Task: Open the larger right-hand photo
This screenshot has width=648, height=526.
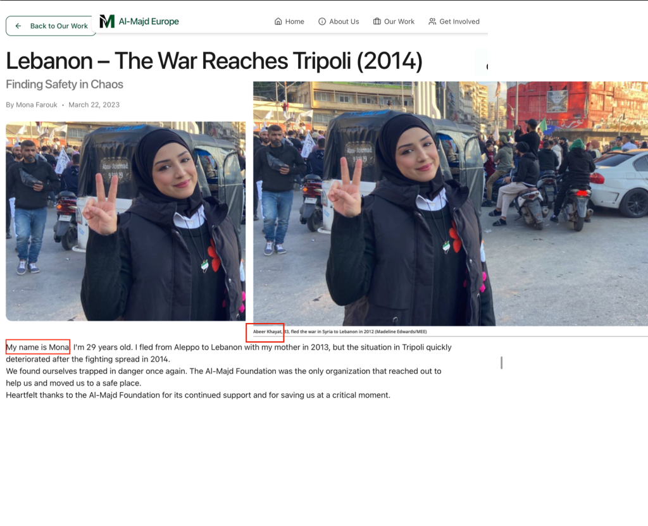Action: click(x=450, y=203)
